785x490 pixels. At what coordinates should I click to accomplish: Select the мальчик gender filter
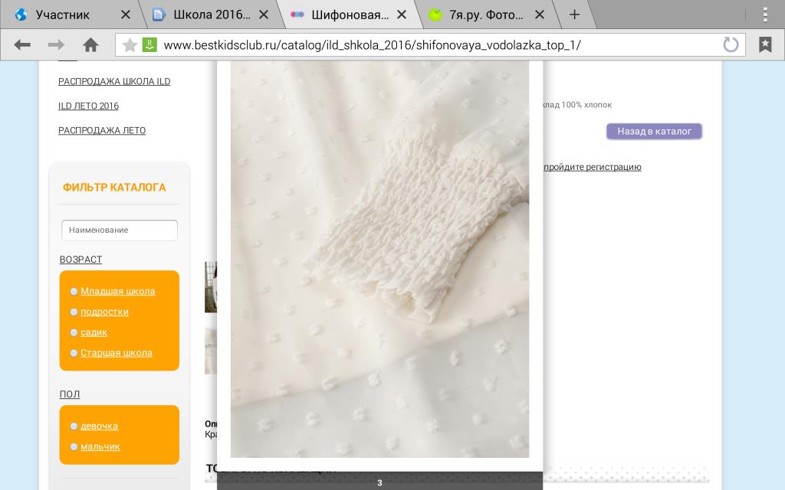[100, 446]
